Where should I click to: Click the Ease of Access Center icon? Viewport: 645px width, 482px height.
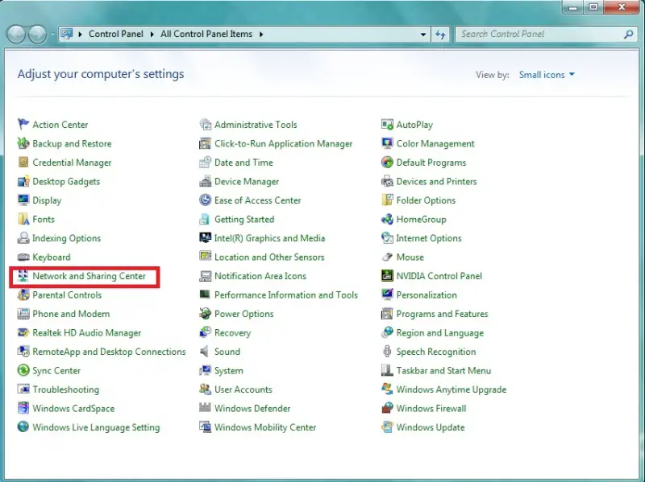pyautogui.click(x=205, y=200)
